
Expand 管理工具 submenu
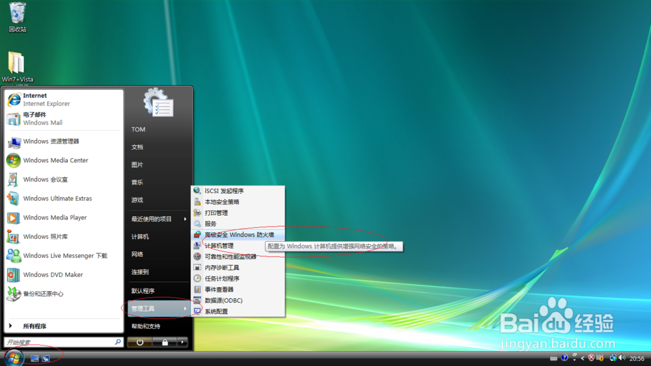(x=159, y=308)
